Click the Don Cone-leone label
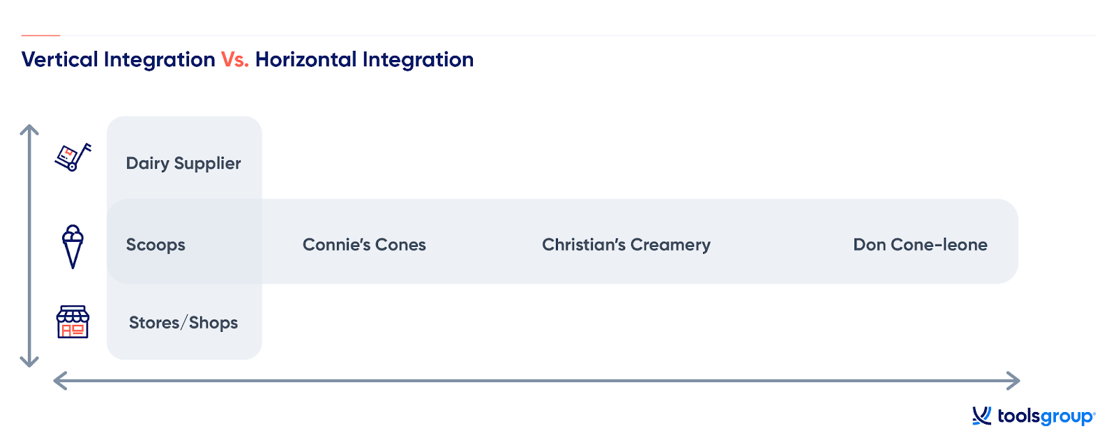Screen dimensions: 1116x442 pyautogui.click(x=921, y=245)
